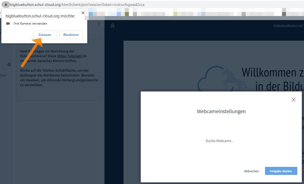Open the Video-Tutorials link
The width and height of the screenshot is (304, 184).
click(69, 56)
